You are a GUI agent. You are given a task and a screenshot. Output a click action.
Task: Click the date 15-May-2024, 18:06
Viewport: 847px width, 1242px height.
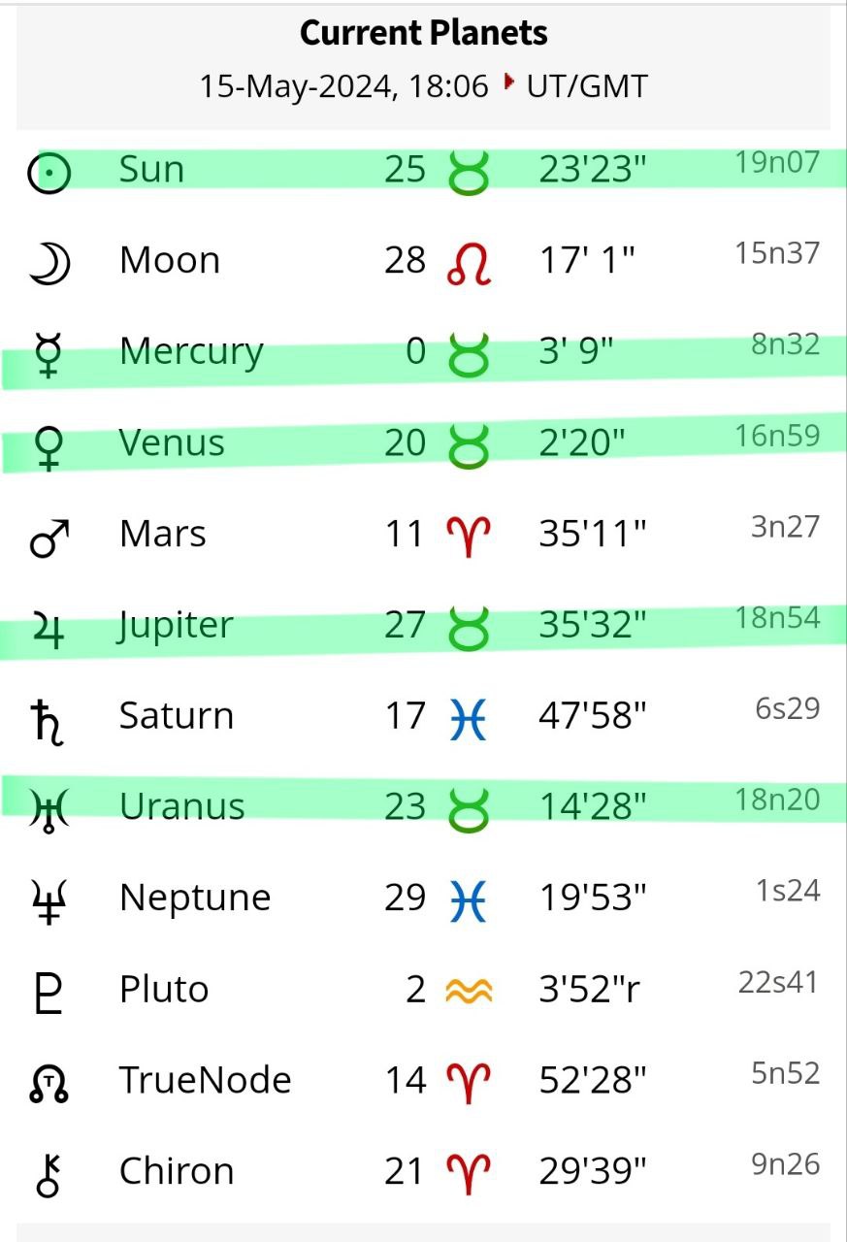coord(344,86)
